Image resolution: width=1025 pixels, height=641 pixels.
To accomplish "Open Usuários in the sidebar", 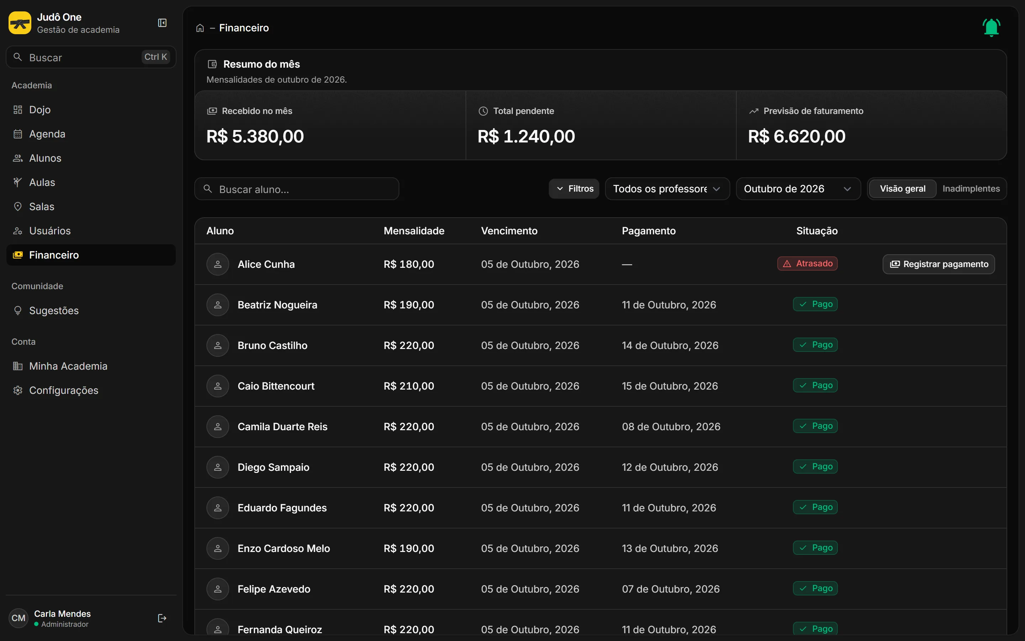I will (x=91, y=231).
